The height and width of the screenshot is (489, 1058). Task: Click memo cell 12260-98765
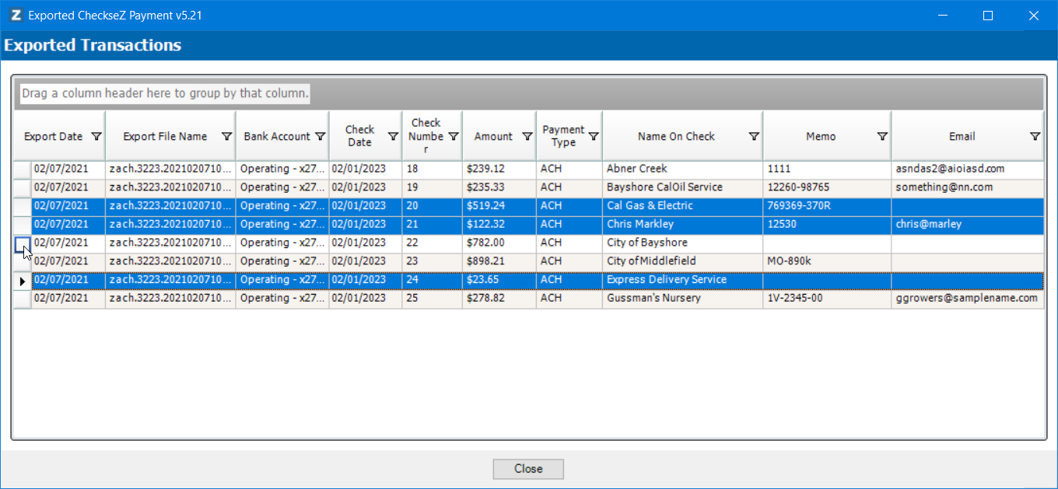pyautogui.click(x=827, y=187)
